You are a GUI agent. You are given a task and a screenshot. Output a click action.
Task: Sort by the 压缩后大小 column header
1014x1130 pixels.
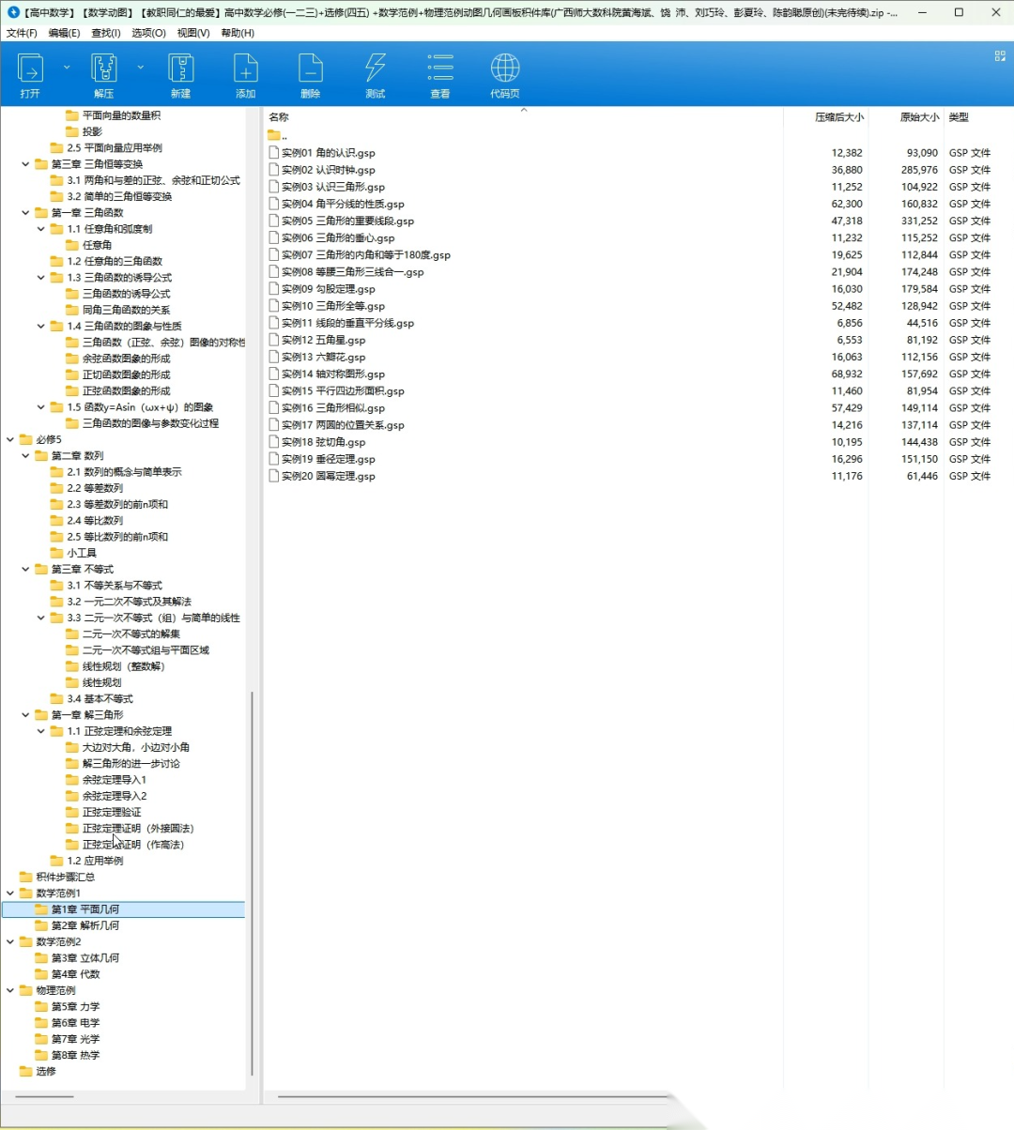837,117
